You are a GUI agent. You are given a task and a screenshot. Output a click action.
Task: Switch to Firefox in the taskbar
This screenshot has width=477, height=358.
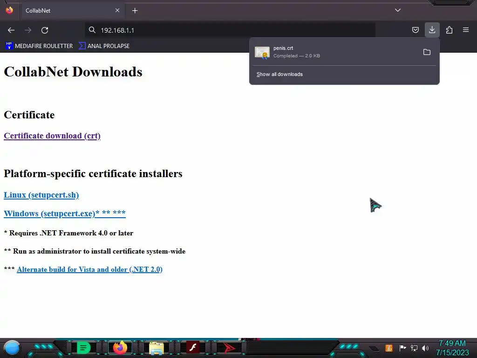(120, 348)
